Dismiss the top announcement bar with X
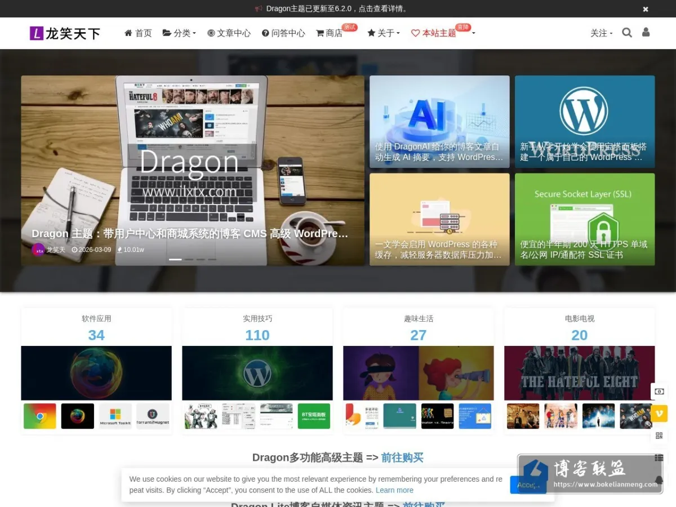This screenshot has height=507, width=676. point(646,9)
